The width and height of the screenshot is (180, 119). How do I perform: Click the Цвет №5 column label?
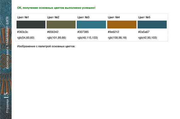point(144,17)
